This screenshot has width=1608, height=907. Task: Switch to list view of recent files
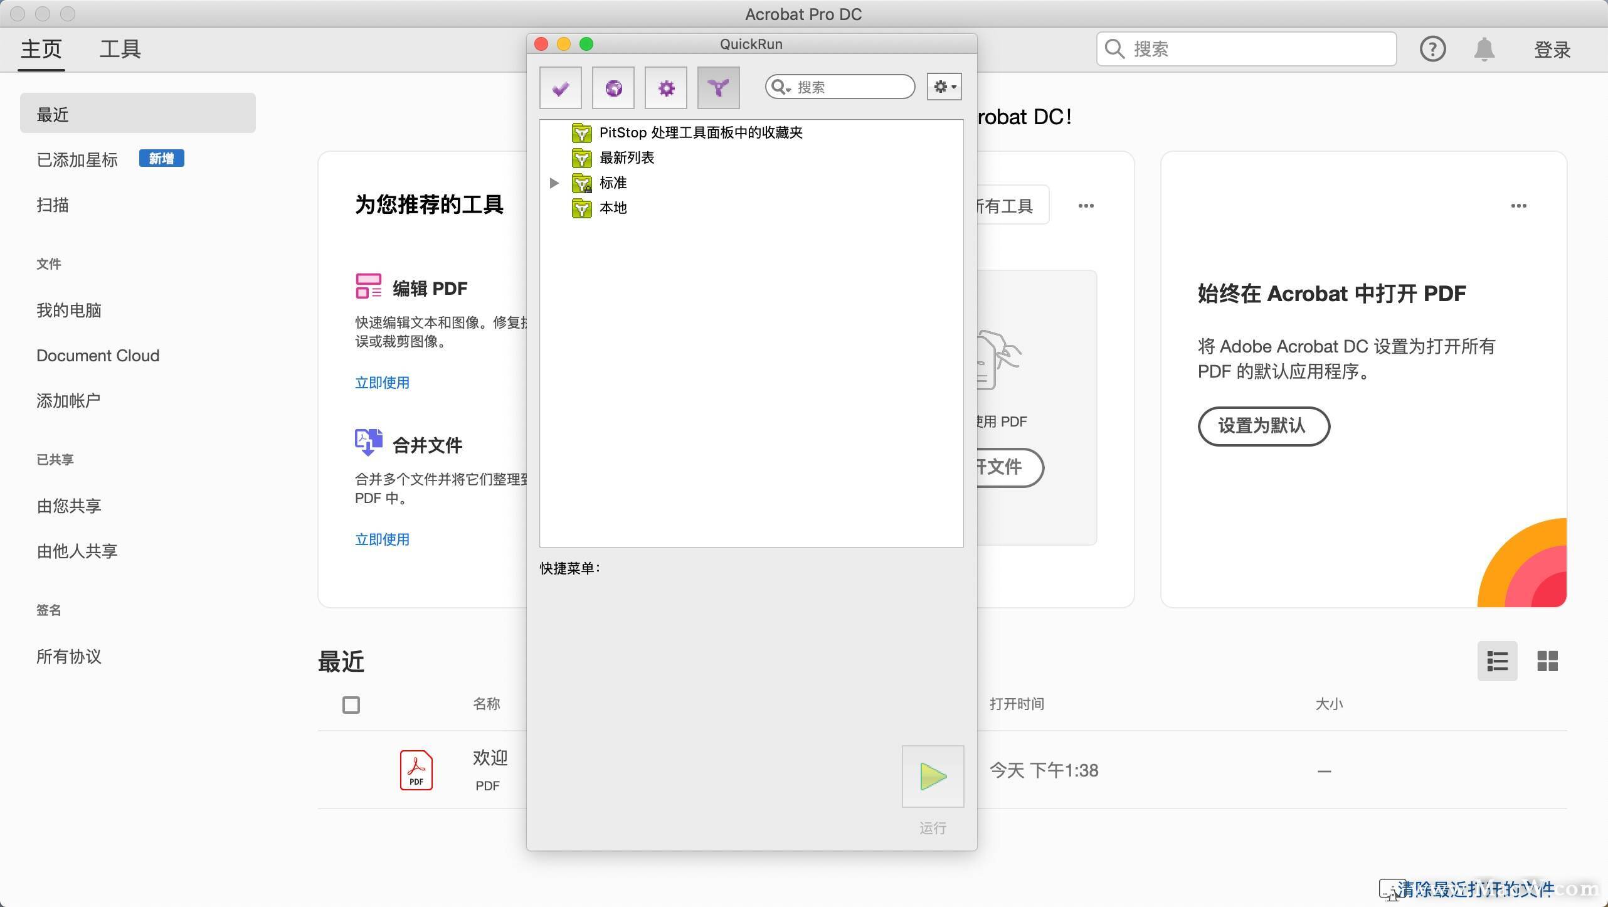click(x=1498, y=661)
